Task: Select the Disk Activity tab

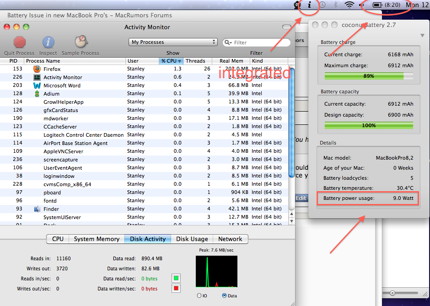Action: coord(148,239)
